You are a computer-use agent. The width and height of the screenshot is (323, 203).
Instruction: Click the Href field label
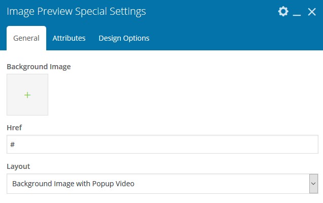[14, 128]
